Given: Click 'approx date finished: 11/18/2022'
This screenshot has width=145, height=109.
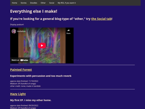Looking at the screenshot, I should pyautogui.click(x=24, y=81).
